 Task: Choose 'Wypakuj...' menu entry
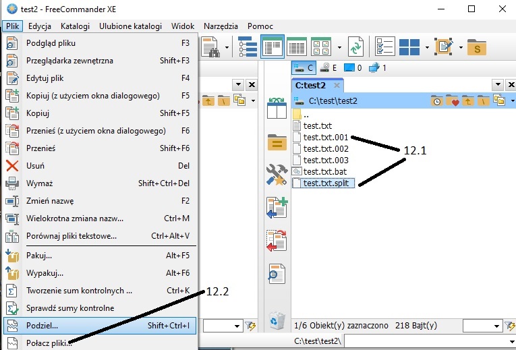[100, 273]
